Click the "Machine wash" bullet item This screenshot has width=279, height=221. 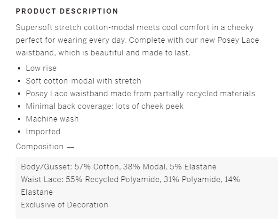pos(52,119)
